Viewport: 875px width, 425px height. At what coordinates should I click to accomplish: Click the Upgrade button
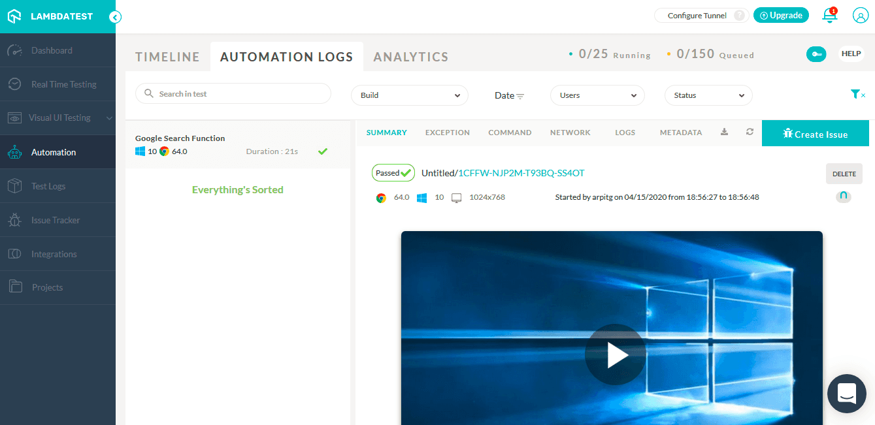click(x=781, y=16)
